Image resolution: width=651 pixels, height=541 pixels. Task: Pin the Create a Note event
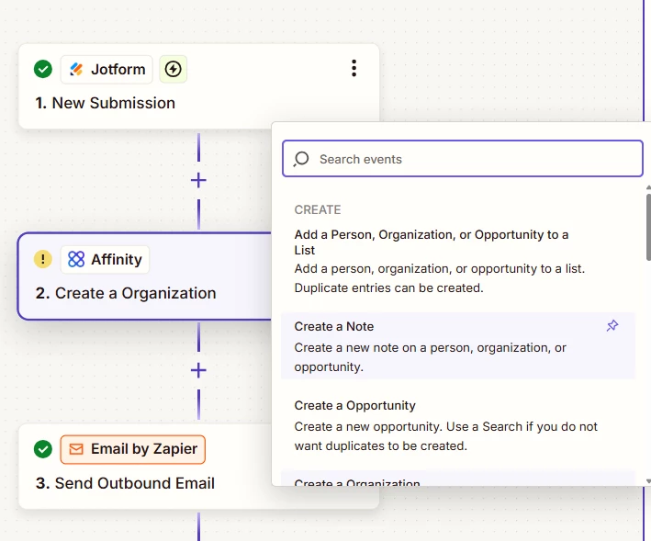(x=612, y=325)
